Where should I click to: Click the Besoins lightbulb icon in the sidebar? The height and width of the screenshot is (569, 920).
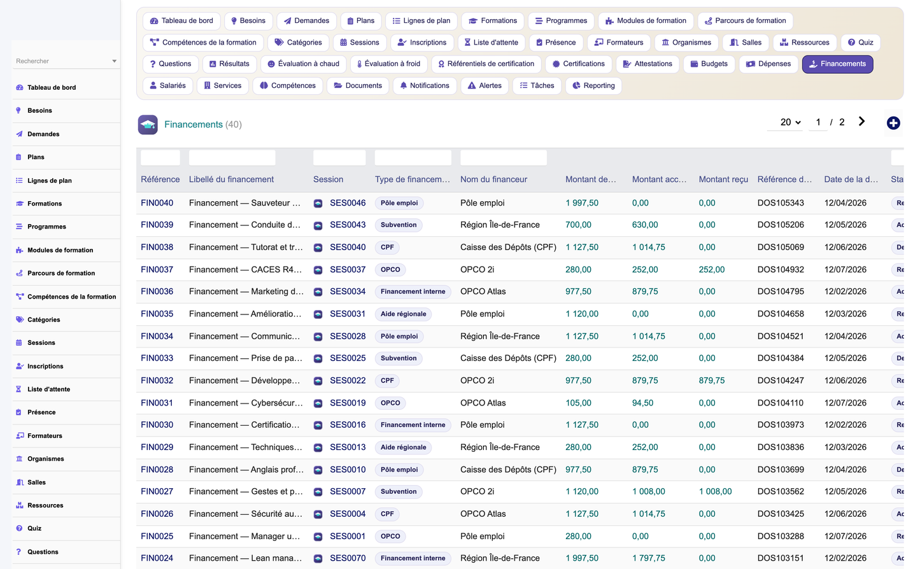[19, 111]
